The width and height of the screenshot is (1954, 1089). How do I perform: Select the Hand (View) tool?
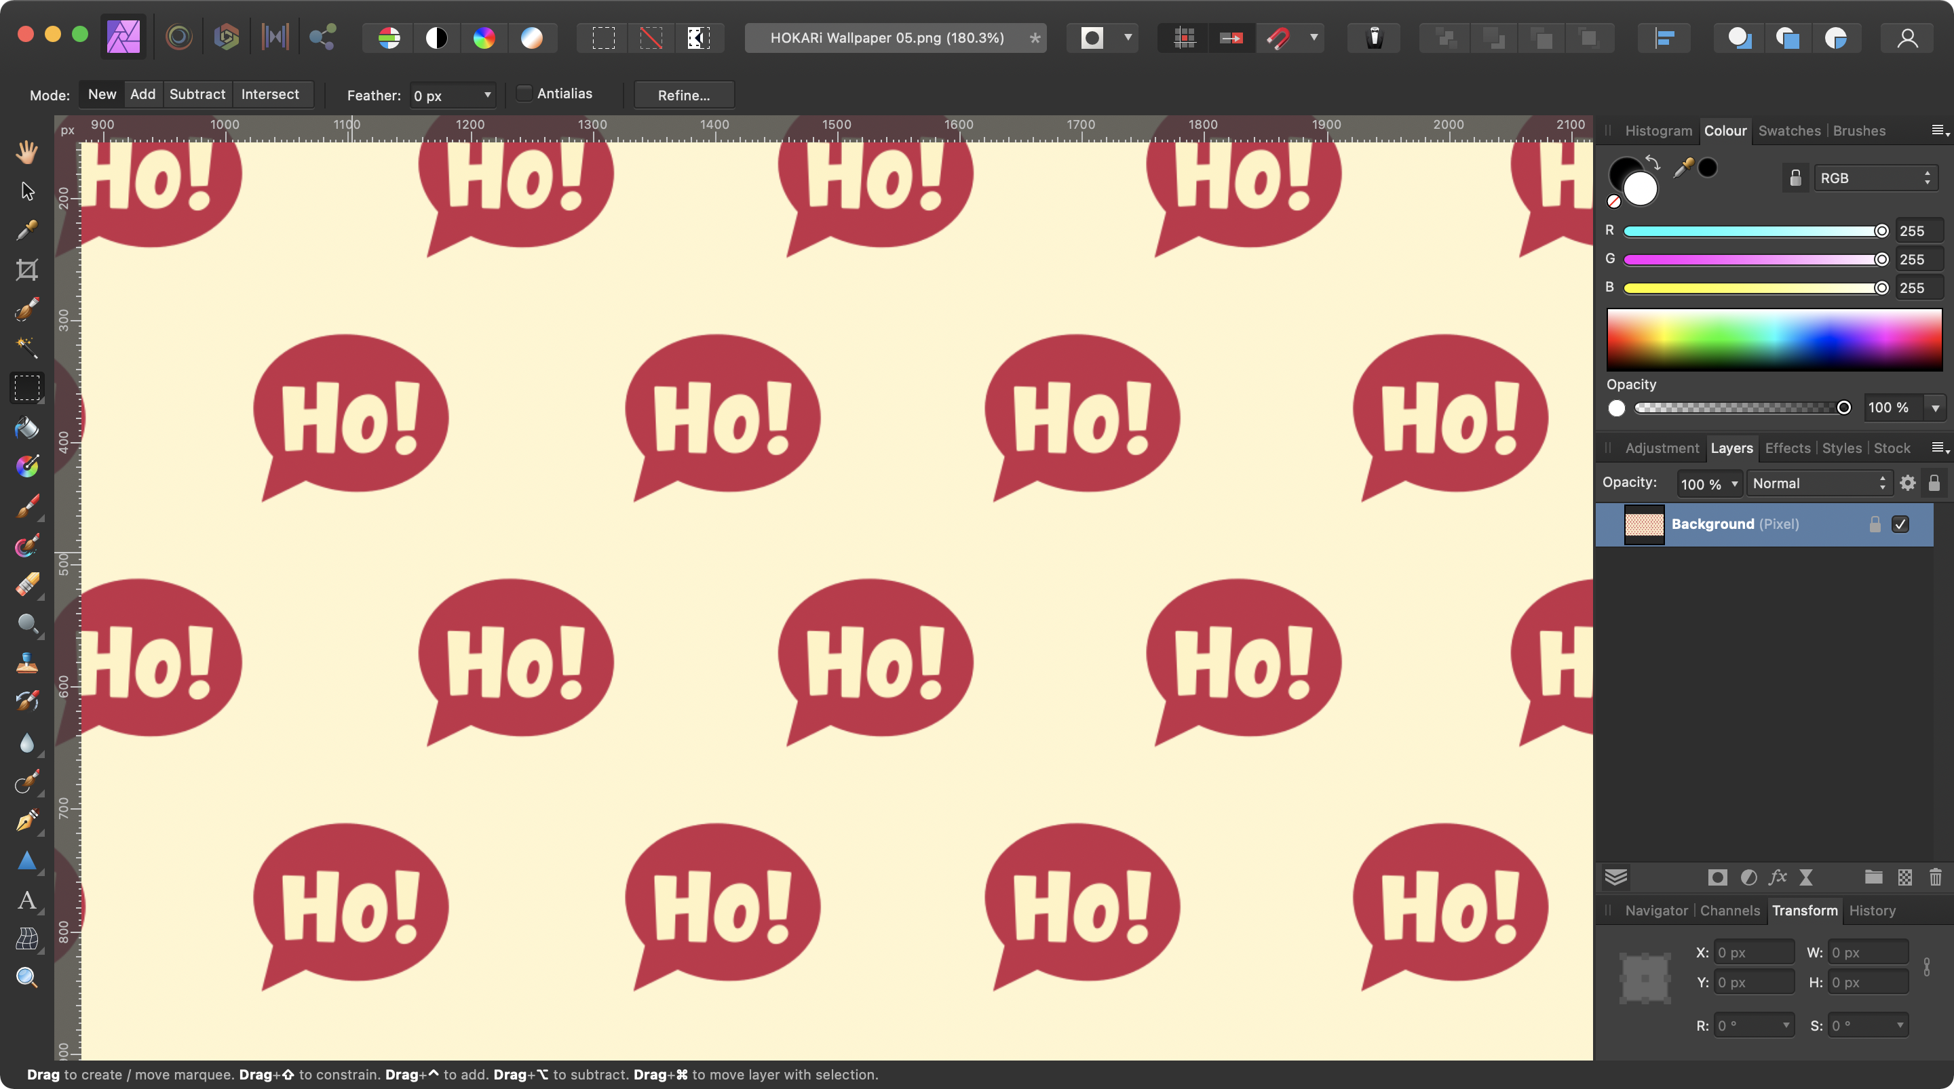click(x=27, y=152)
